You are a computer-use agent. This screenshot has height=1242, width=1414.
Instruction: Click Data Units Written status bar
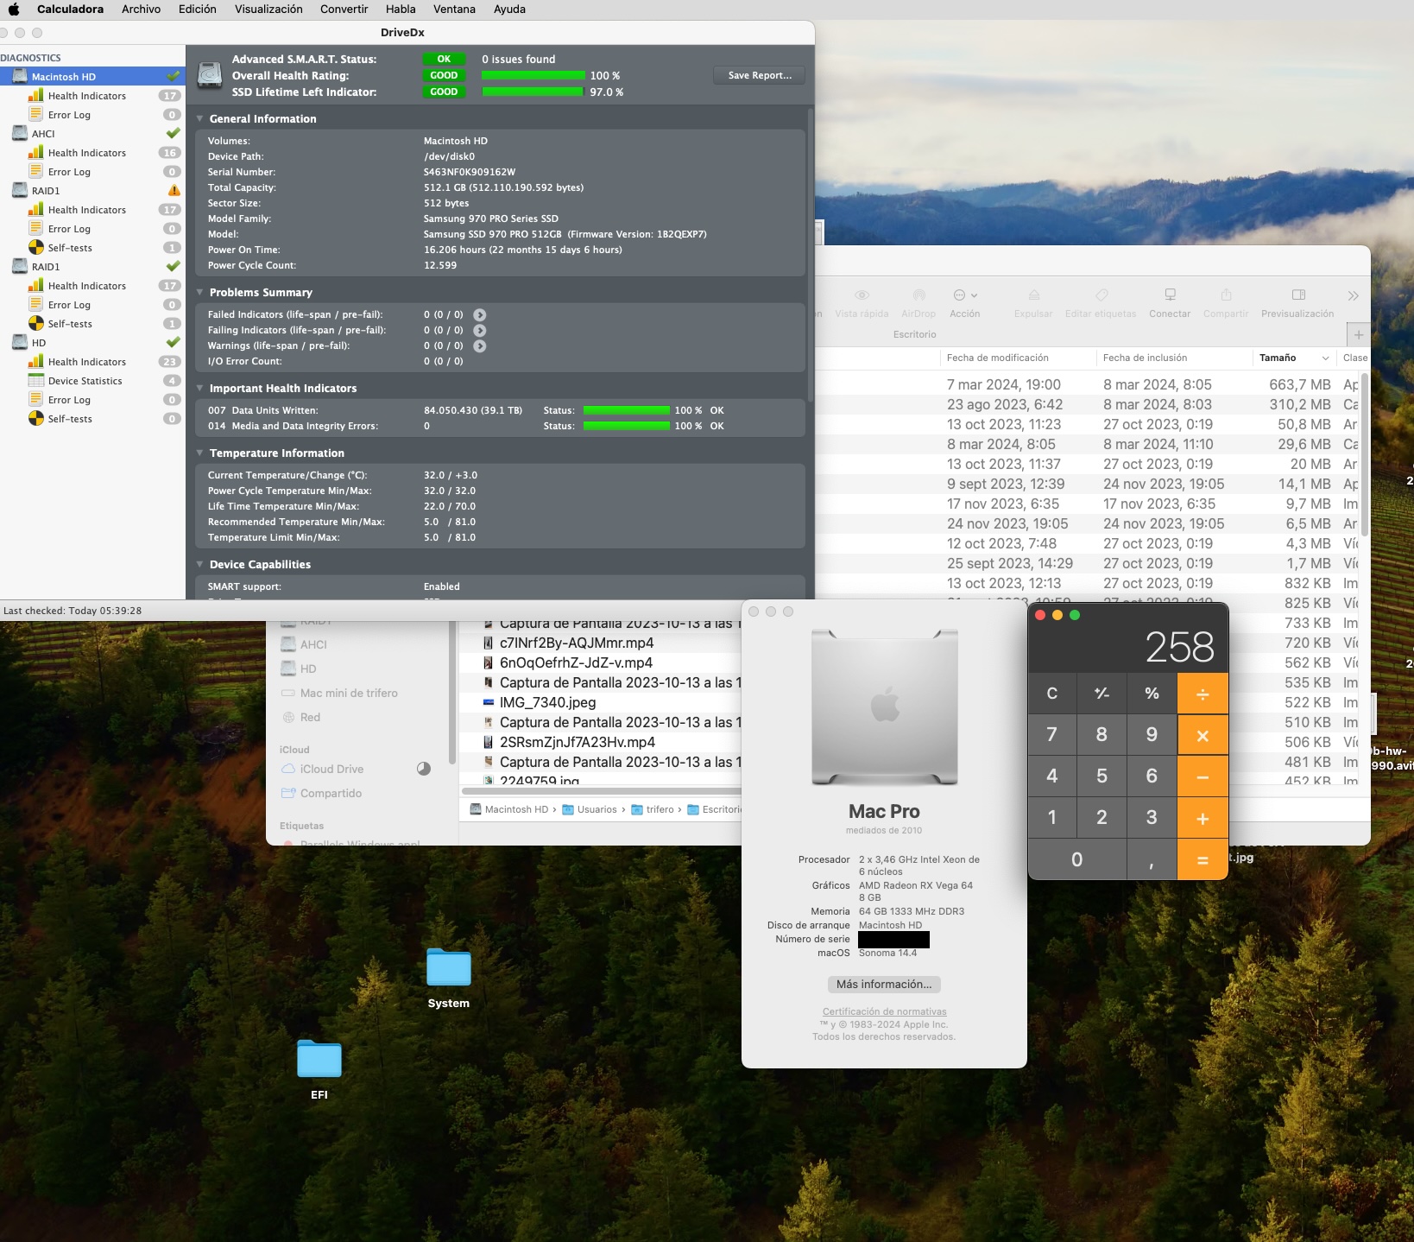tap(627, 410)
